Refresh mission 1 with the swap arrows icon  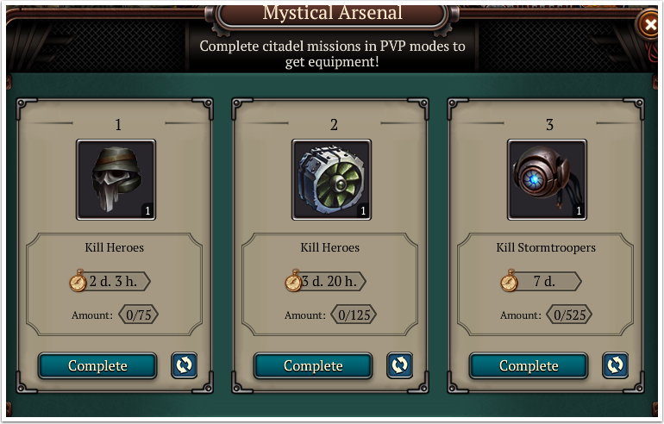click(x=185, y=365)
